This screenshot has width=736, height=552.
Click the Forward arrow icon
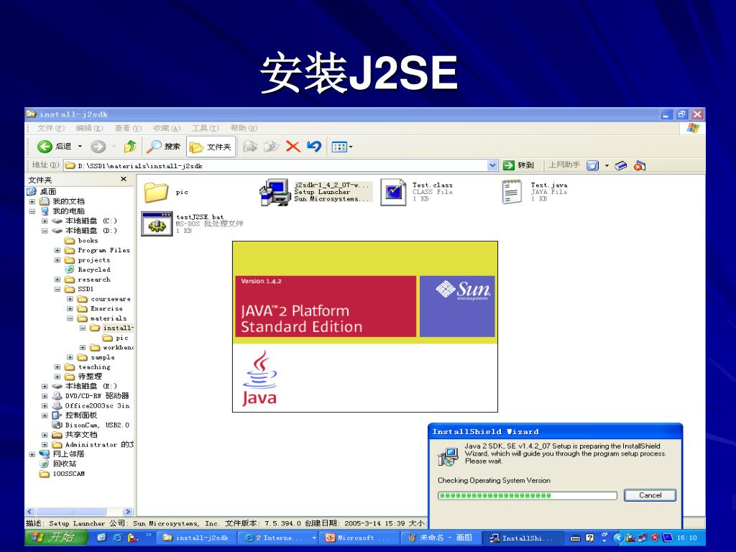tap(98, 147)
